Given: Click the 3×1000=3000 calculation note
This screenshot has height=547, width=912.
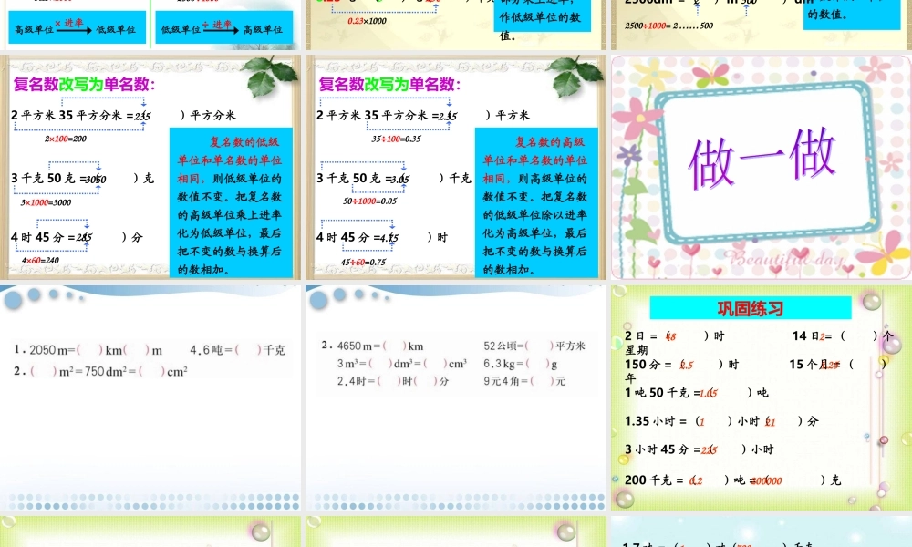Looking at the screenshot, I should [46, 202].
